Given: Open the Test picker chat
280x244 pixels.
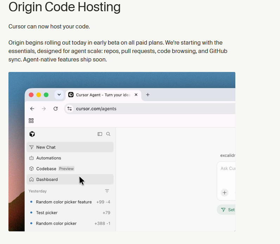Looking at the screenshot, I should 70,213.
